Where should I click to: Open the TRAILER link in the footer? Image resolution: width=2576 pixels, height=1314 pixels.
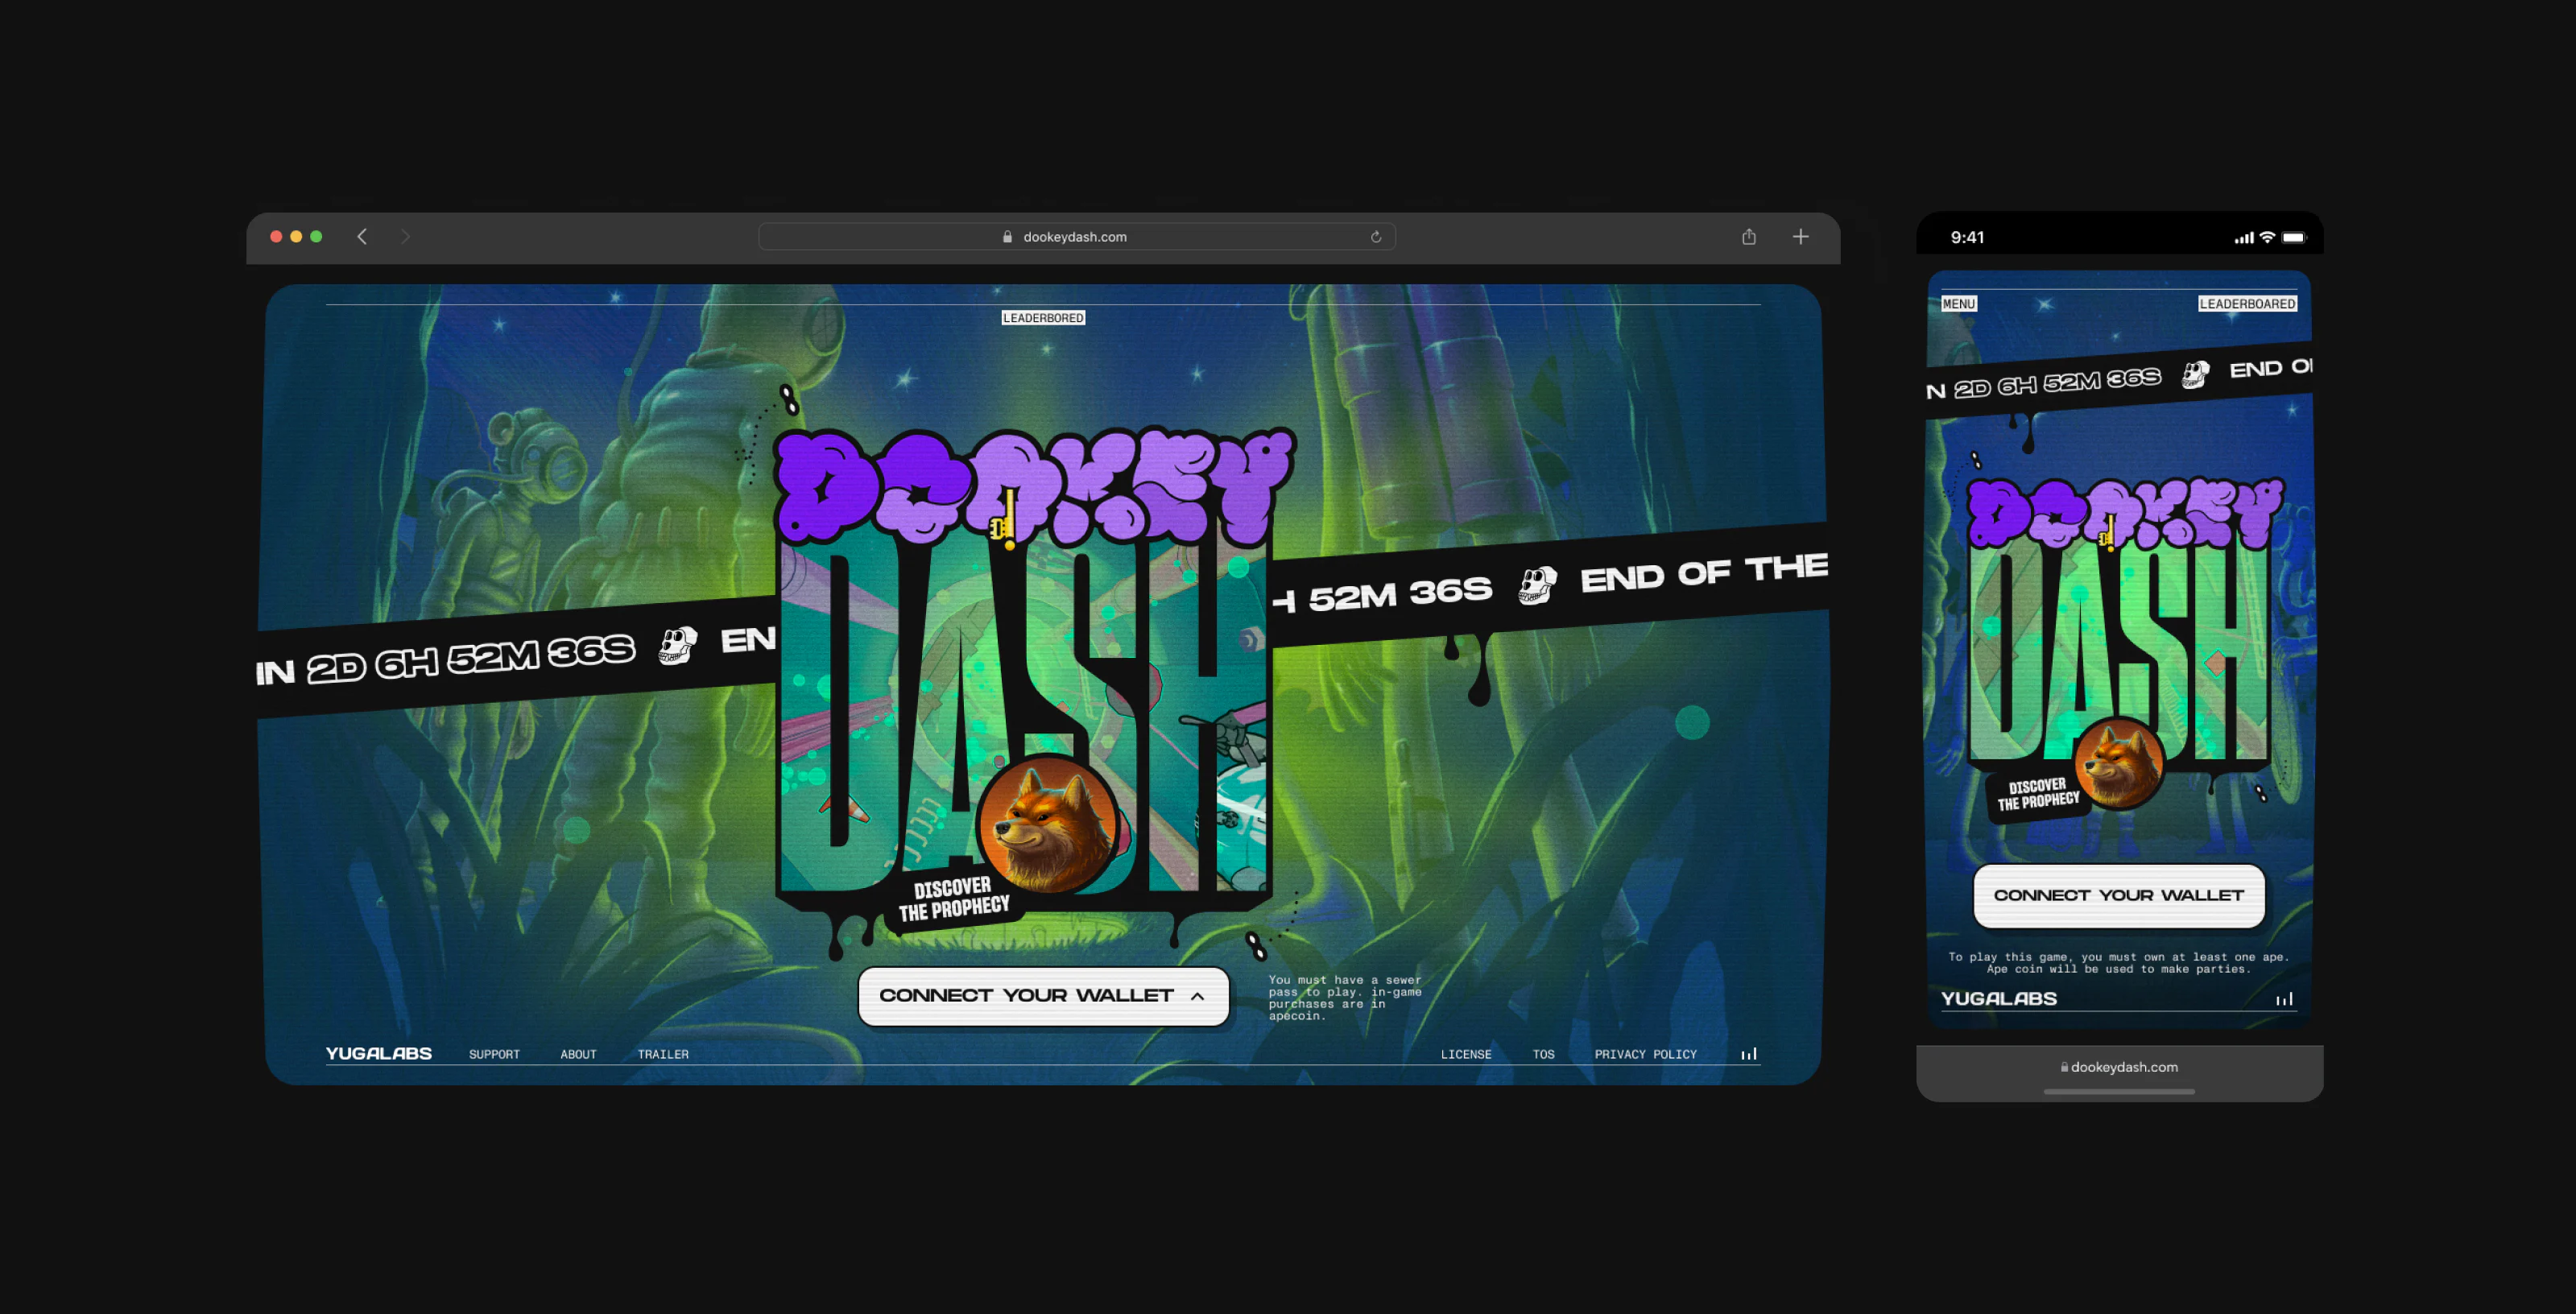click(x=663, y=1054)
